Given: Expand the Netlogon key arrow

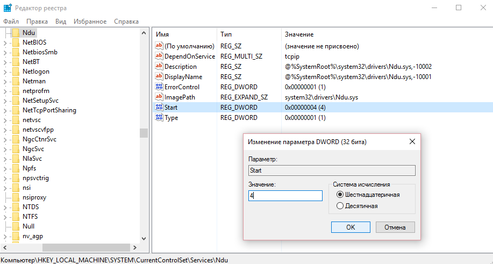Looking at the screenshot, I should [x=5, y=72].
